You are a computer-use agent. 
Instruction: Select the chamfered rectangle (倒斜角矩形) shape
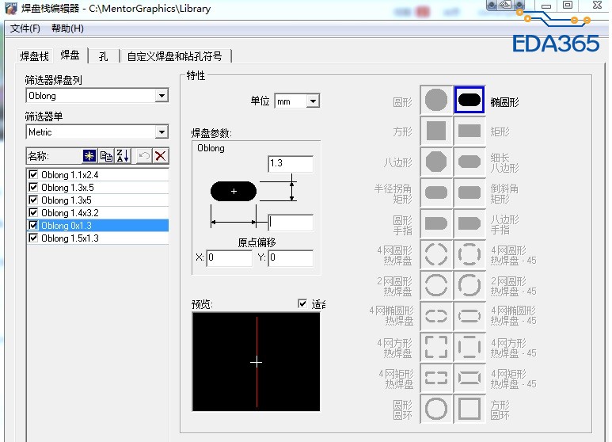coord(469,192)
